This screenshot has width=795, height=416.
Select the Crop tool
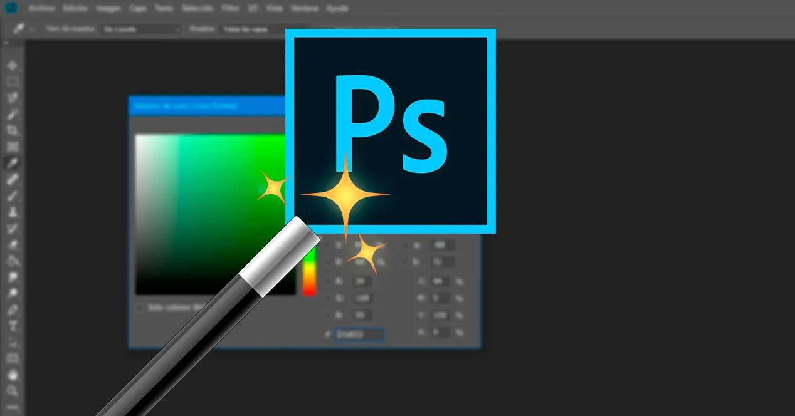coord(13,130)
